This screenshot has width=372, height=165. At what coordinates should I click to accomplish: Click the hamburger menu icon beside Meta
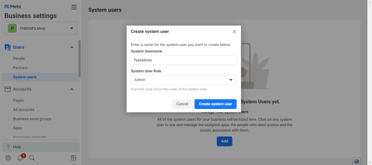click(74, 7)
